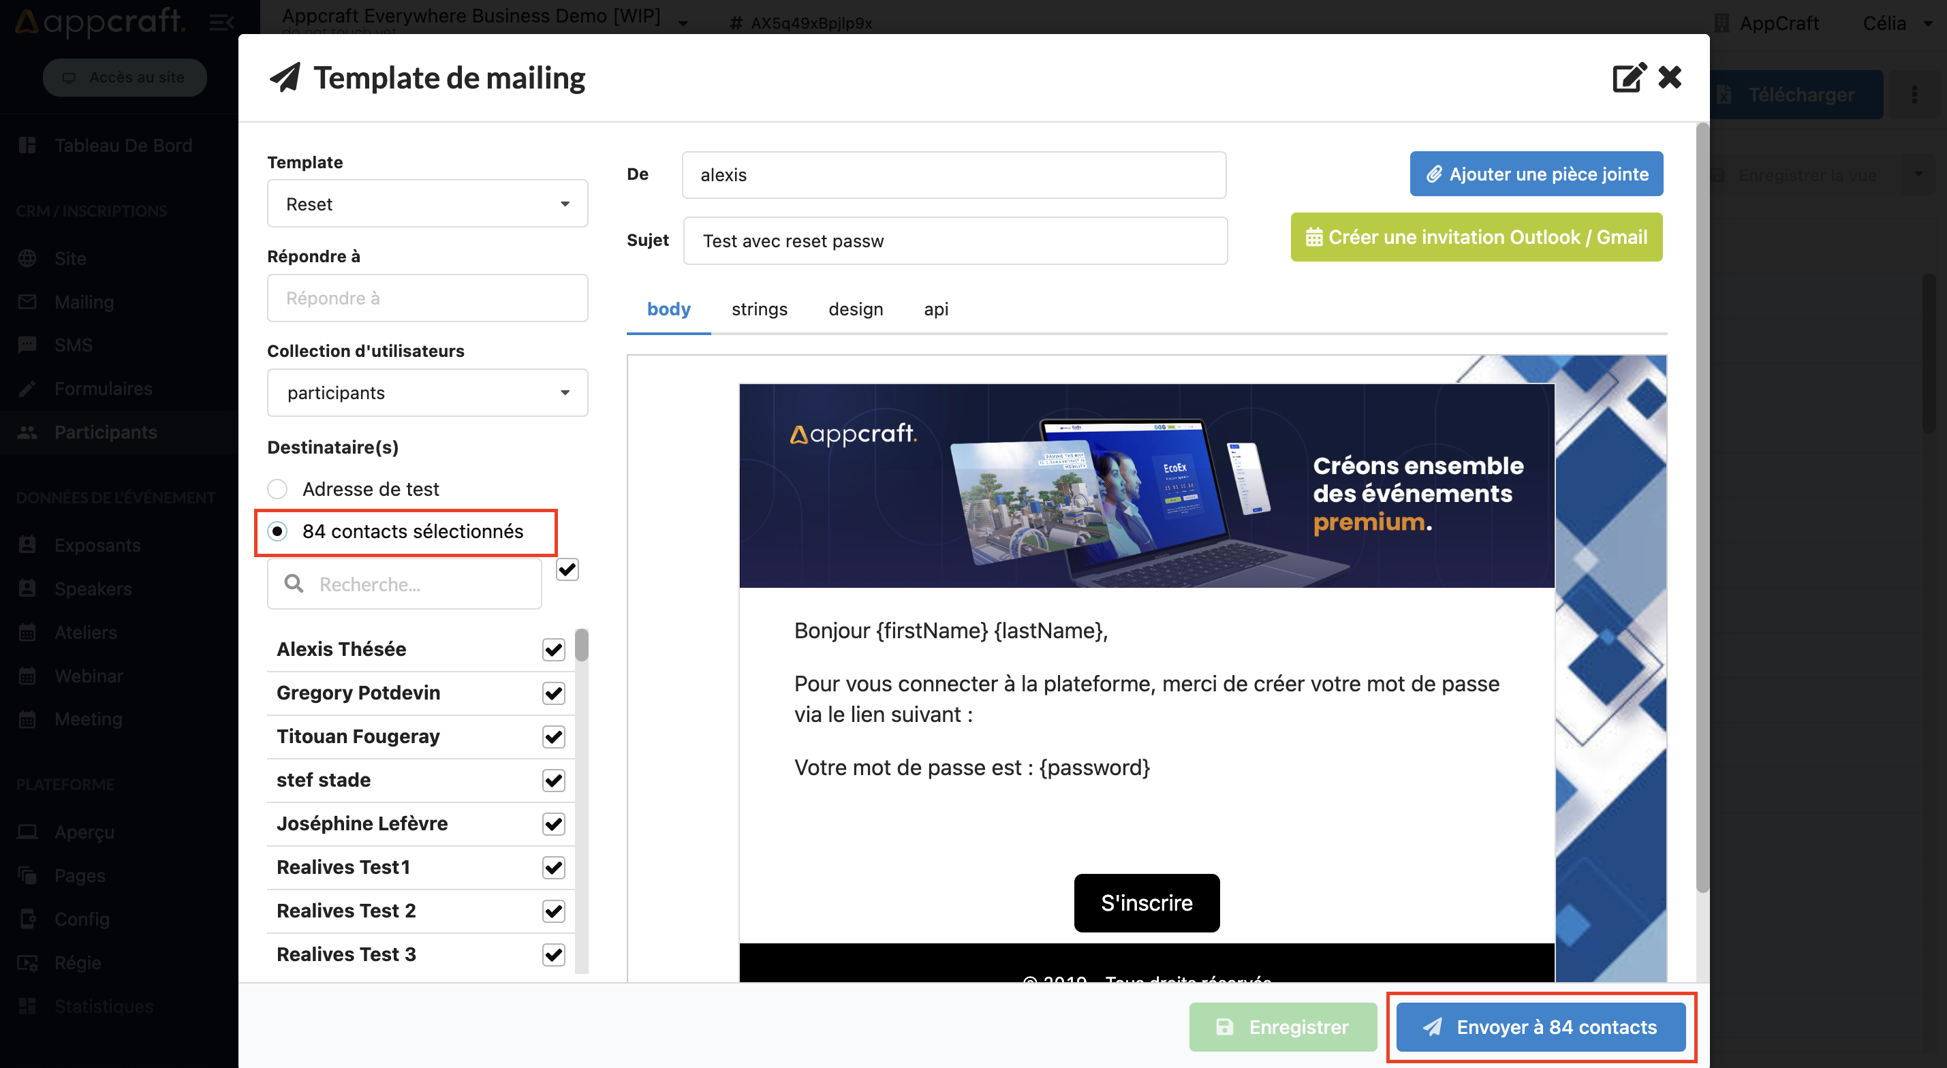The height and width of the screenshot is (1068, 1947).
Task: Uncheck Joséphine Lefèvre recipient checkbox
Action: click(x=553, y=824)
